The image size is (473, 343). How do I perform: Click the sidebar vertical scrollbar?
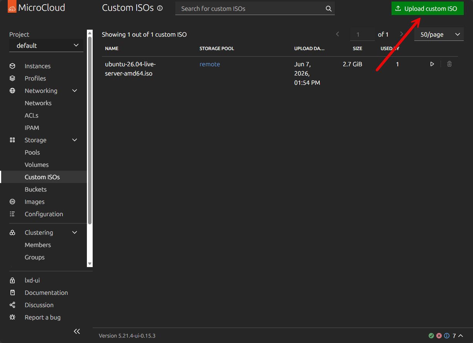pyautogui.click(x=90, y=131)
